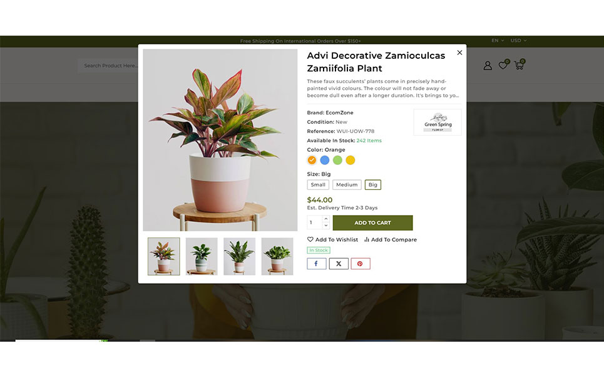Viewport: 604px width, 375px height.
Task: Click the Green Spring brand logo
Action: pos(438,122)
